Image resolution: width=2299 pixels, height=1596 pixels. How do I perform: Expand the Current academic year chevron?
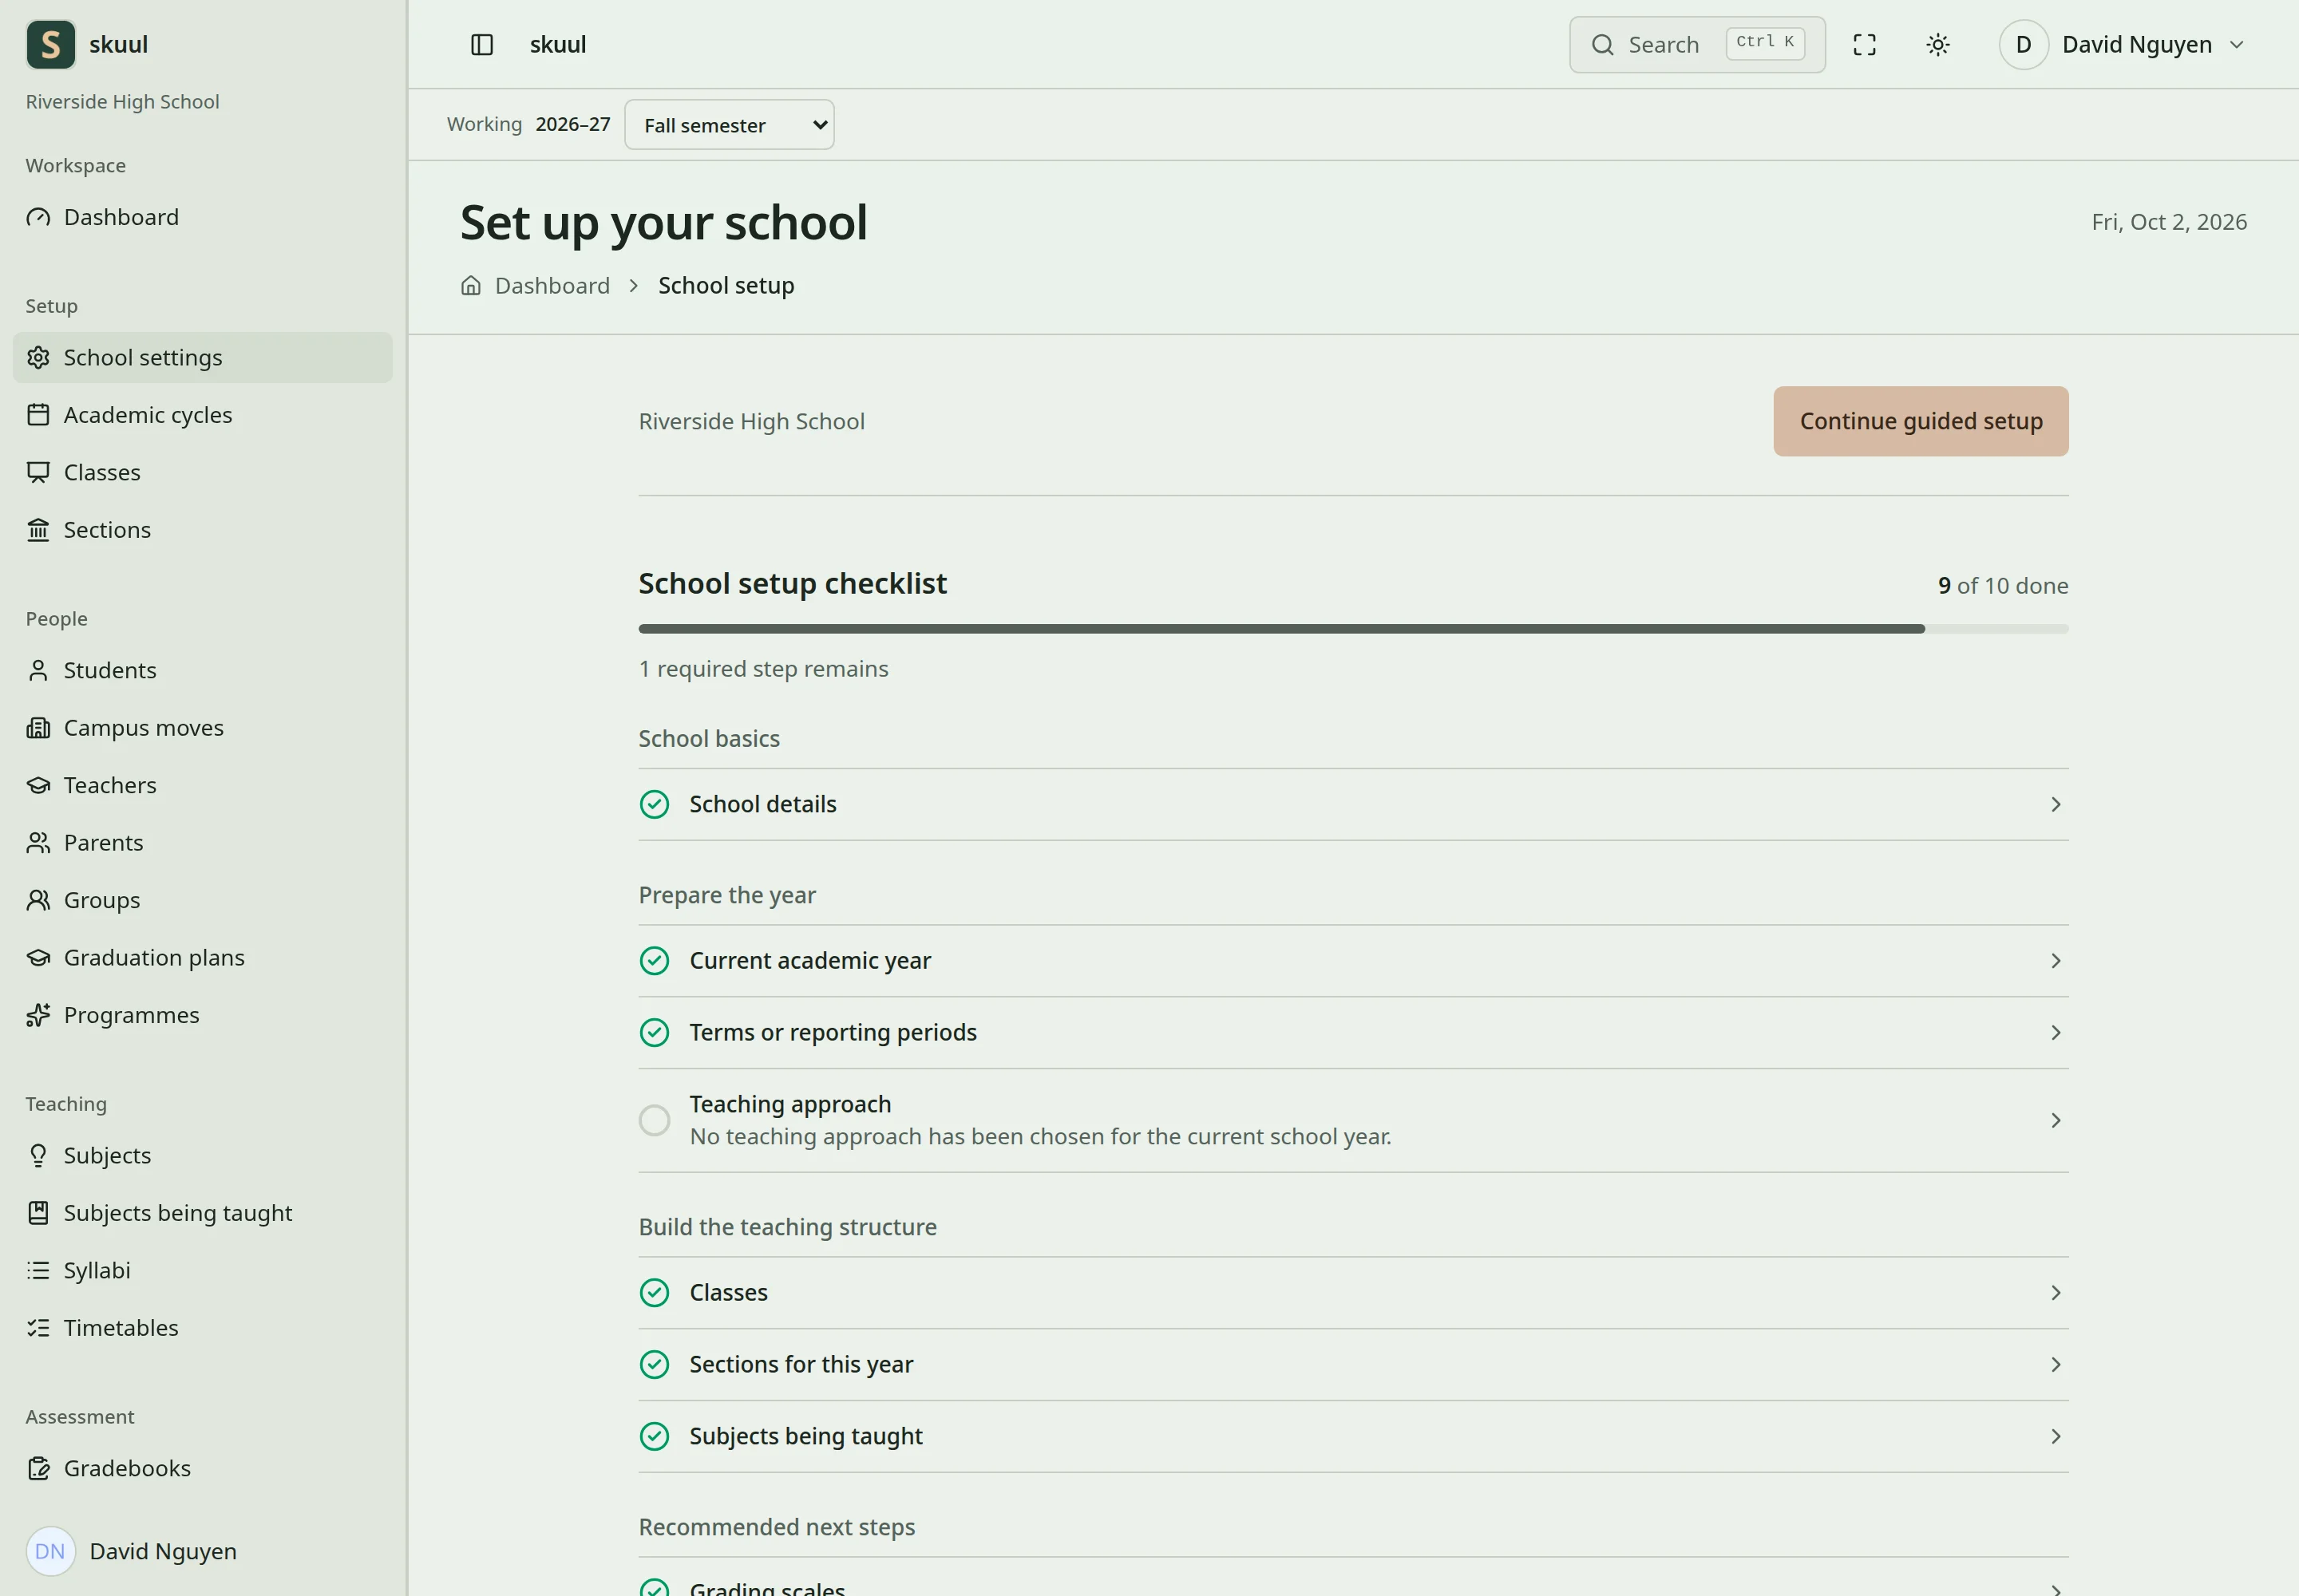click(2056, 961)
